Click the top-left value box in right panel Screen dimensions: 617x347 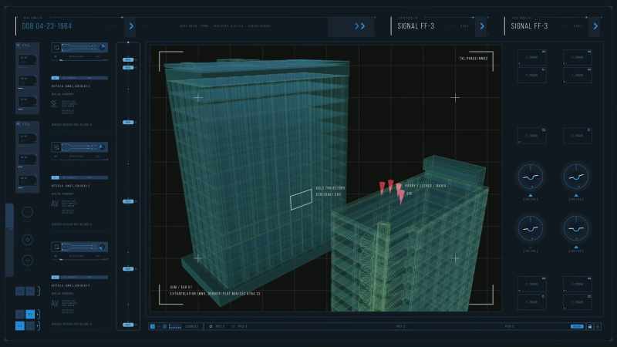[x=532, y=57]
